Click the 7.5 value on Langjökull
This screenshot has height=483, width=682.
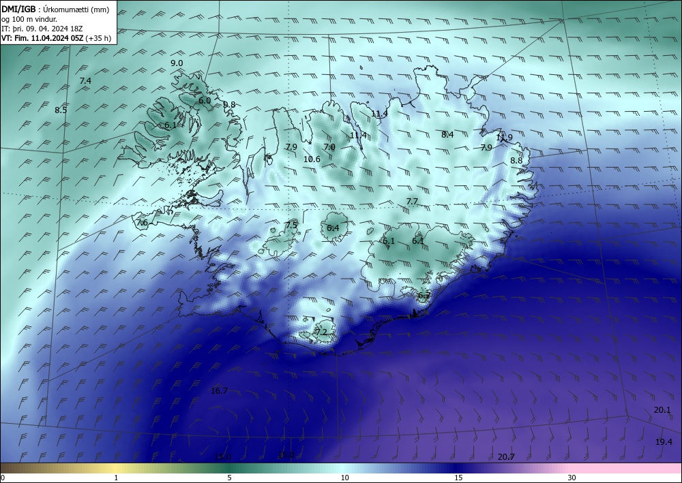tap(291, 225)
